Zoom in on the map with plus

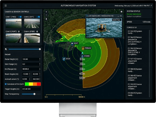point(46,12)
